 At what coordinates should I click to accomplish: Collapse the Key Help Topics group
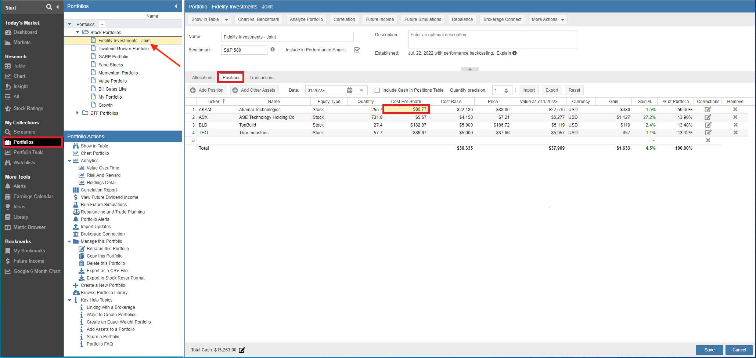click(69, 300)
